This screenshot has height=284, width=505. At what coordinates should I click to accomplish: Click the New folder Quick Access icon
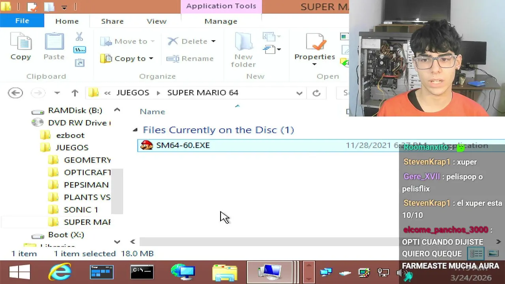[49, 7]
